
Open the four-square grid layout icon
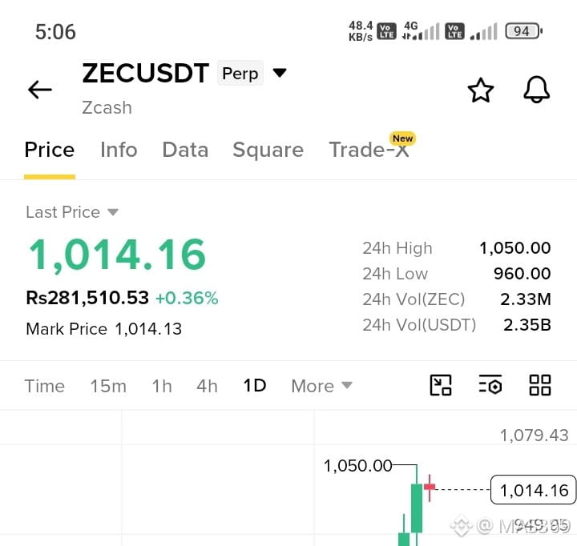tap(540, 385)
